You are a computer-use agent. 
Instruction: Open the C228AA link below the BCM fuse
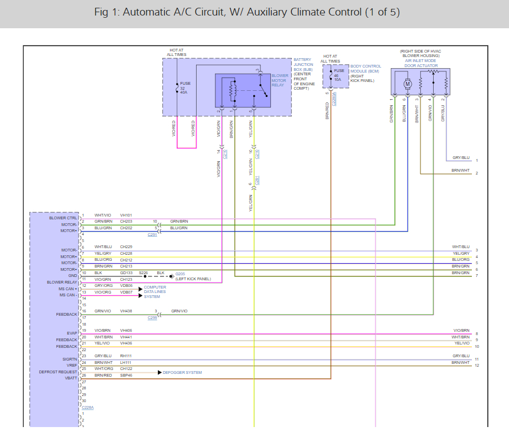point(334,99)
